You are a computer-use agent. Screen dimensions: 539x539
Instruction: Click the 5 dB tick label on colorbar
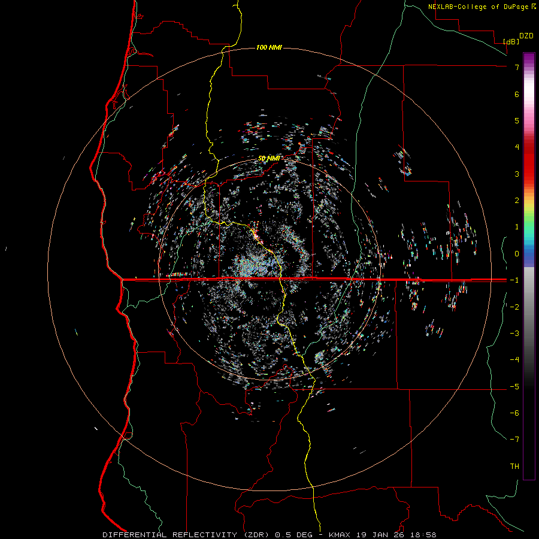[517, 120]
